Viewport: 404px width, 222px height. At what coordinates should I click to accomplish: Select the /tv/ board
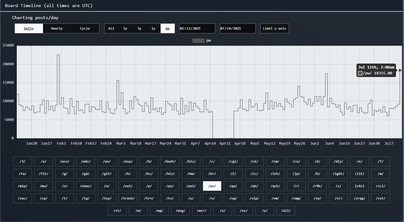[x=170, y=198]
